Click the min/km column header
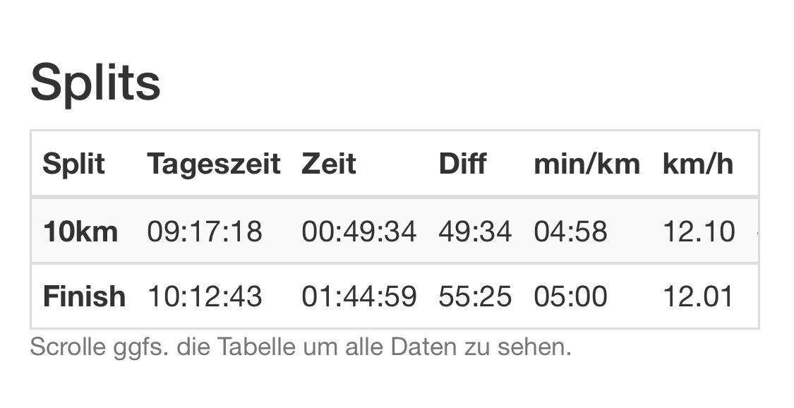The height and width of the screenshot is (408, 794). 587,164
